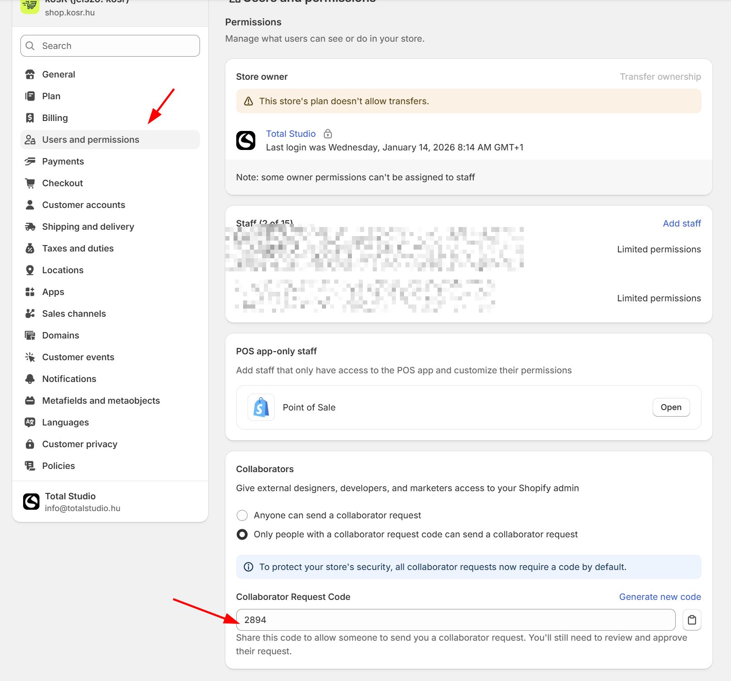
Task: Select 'Anyone can send a collaborator request'
Action: (x=242, y=515)
